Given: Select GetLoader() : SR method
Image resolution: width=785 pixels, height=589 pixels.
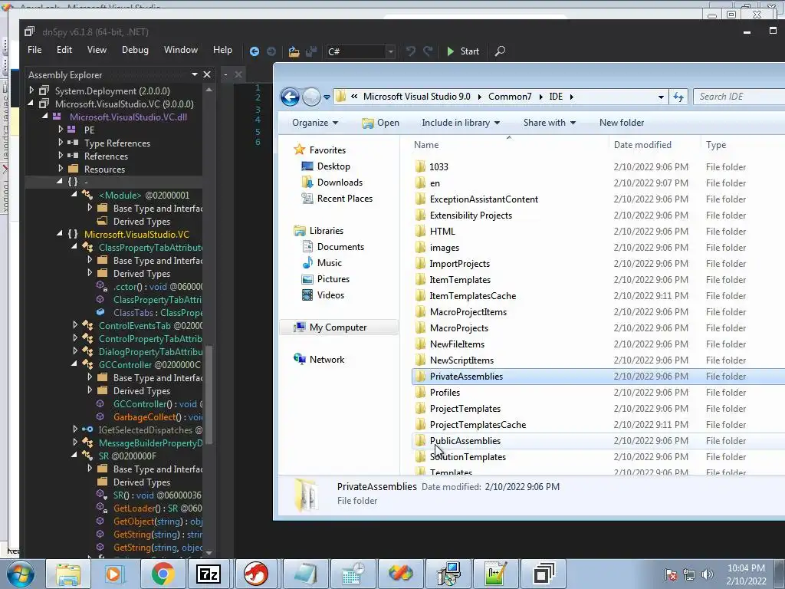Looking at the screenshot, I should (158, 508).
